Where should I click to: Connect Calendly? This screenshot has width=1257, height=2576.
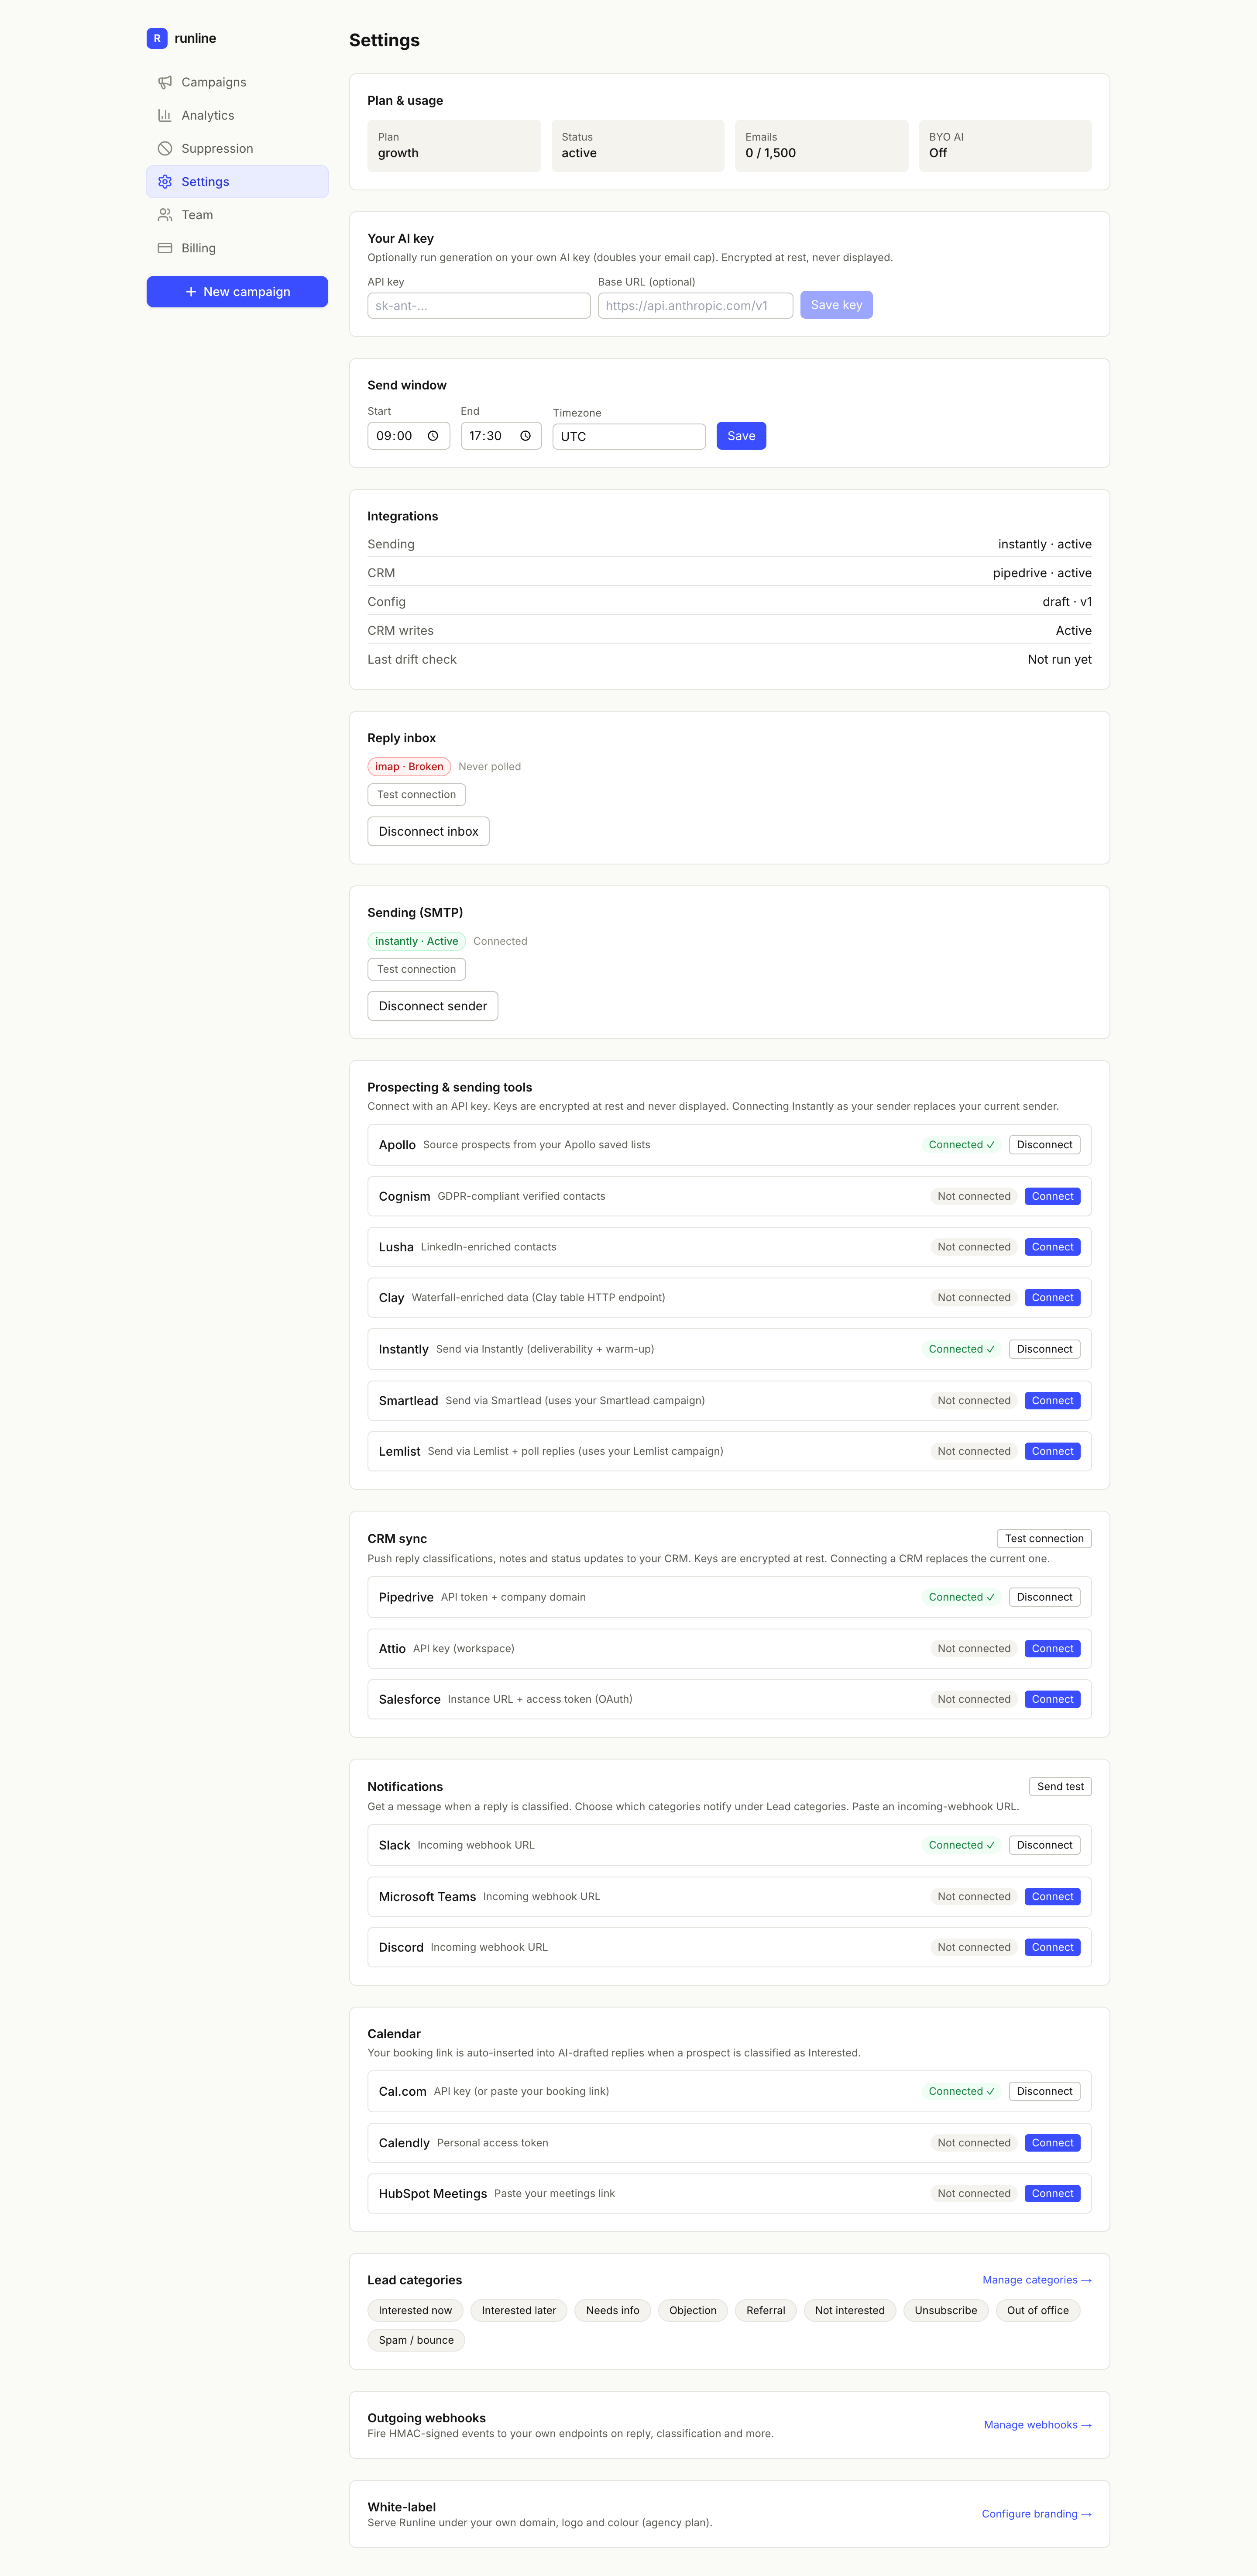[x=1052, y=2143]
